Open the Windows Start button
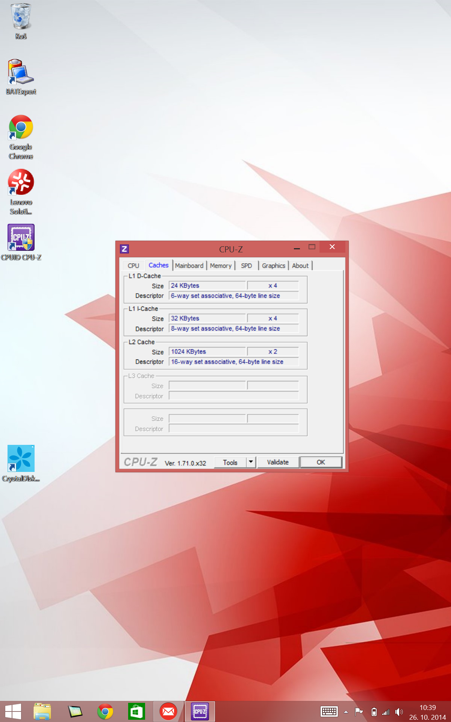The image size is (451, 722). click(x=13, y=711)
